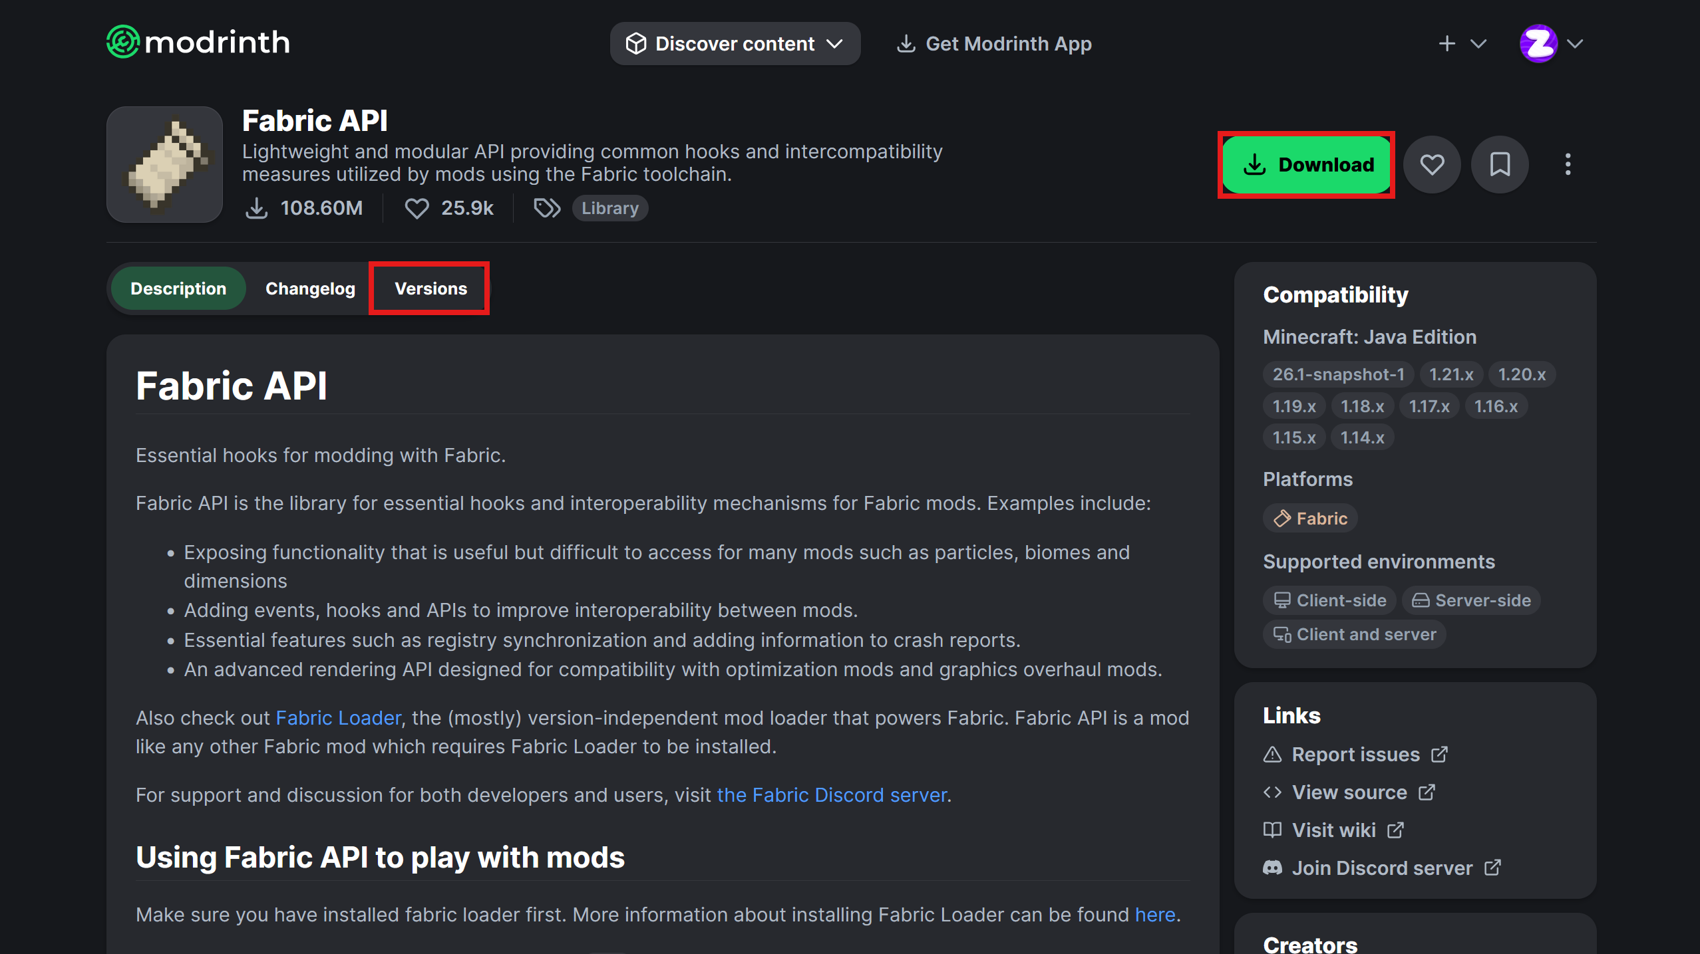Select the Description tab
The height and width of the screenshot is (954, 1700).
click(x=178, y=289)
